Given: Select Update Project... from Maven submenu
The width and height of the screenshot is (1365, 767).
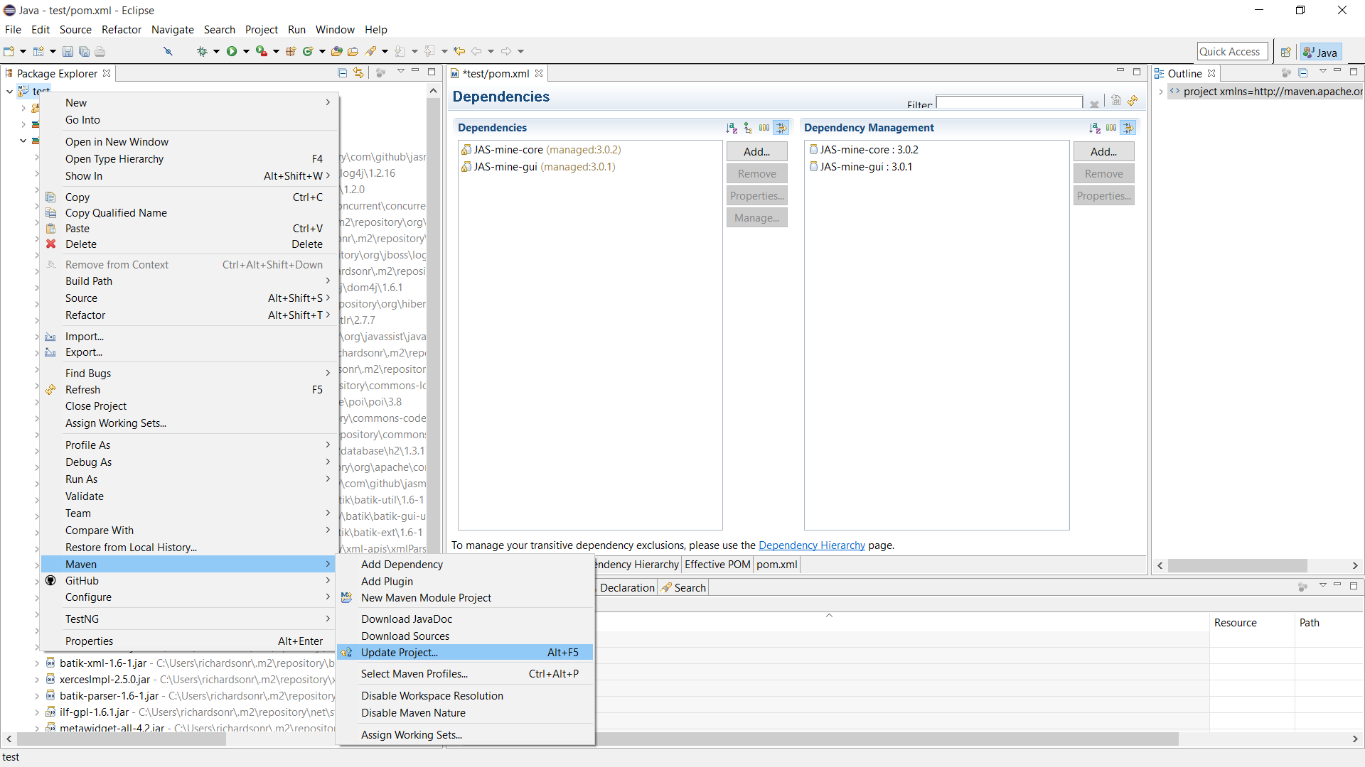Looking at the screenshot, I should [x=399, y=653].
